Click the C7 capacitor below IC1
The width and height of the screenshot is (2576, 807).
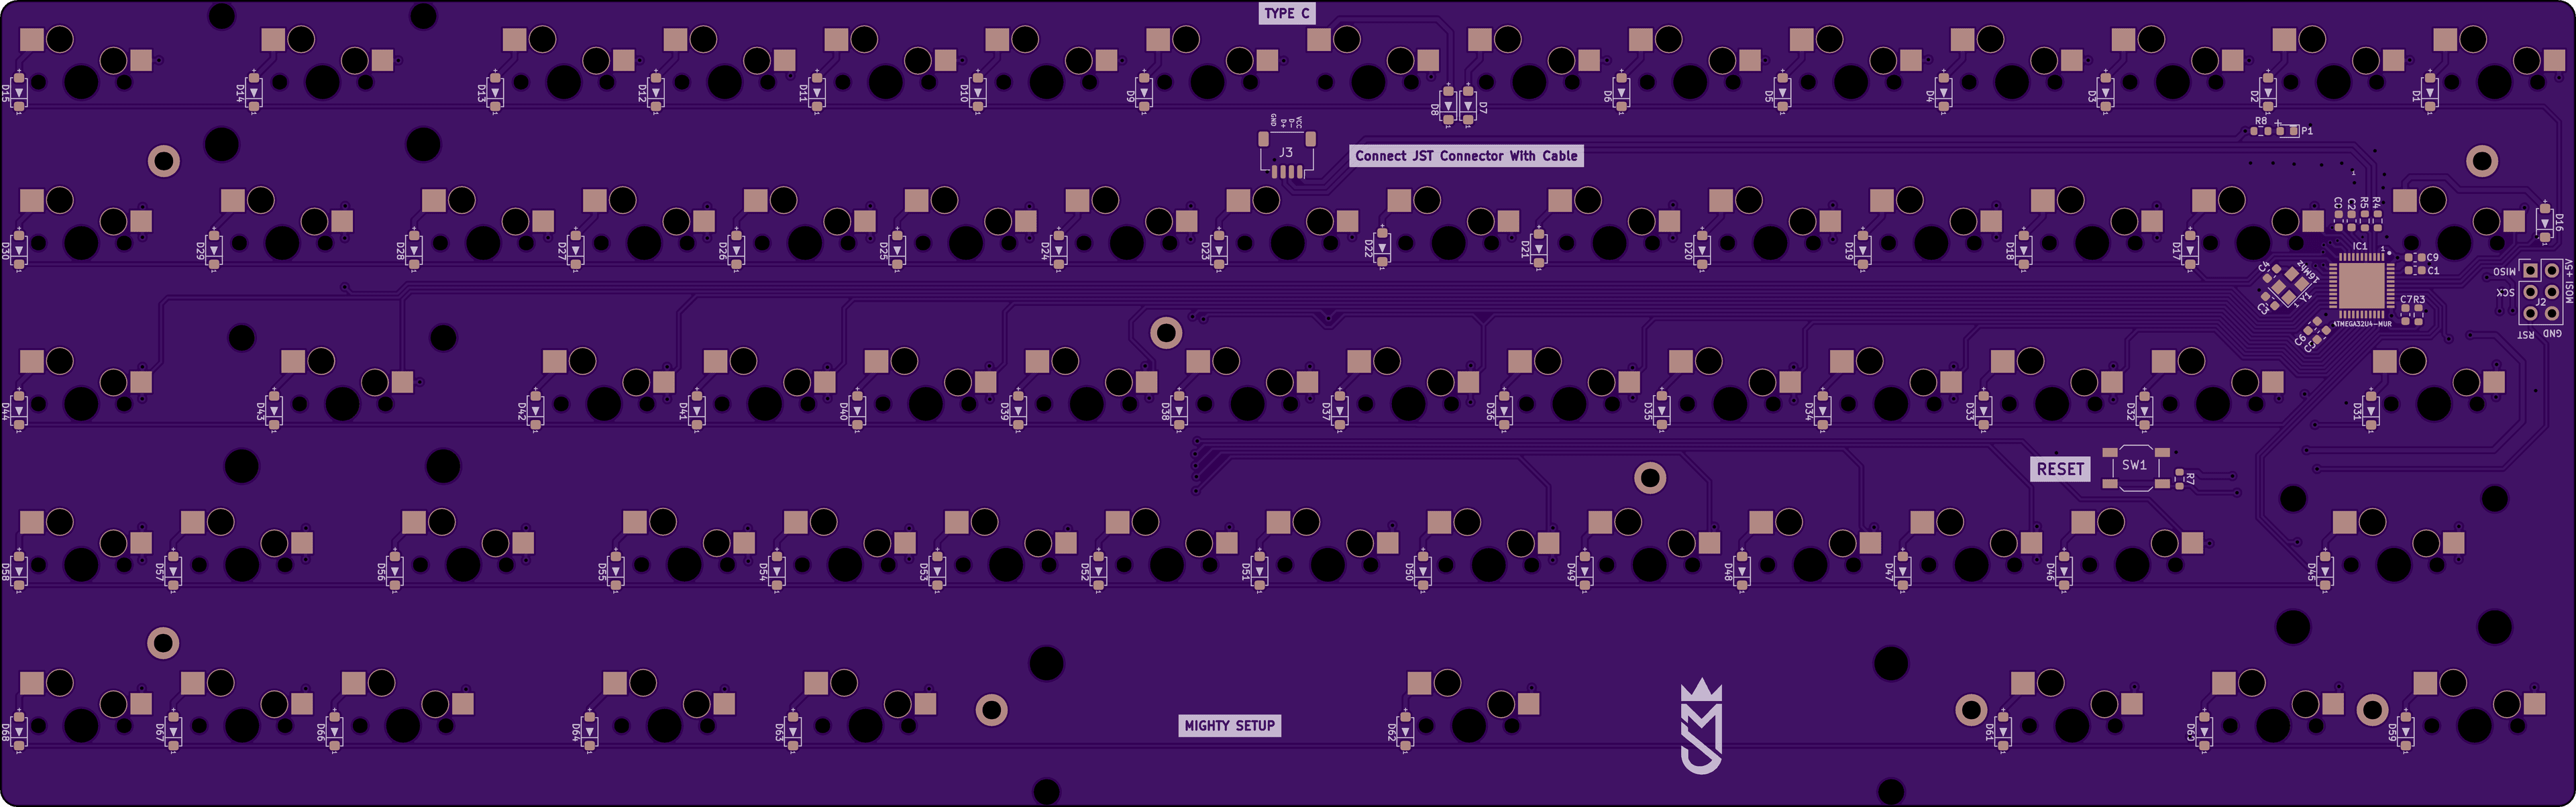pyautogui.click(x=2405, y=315)
